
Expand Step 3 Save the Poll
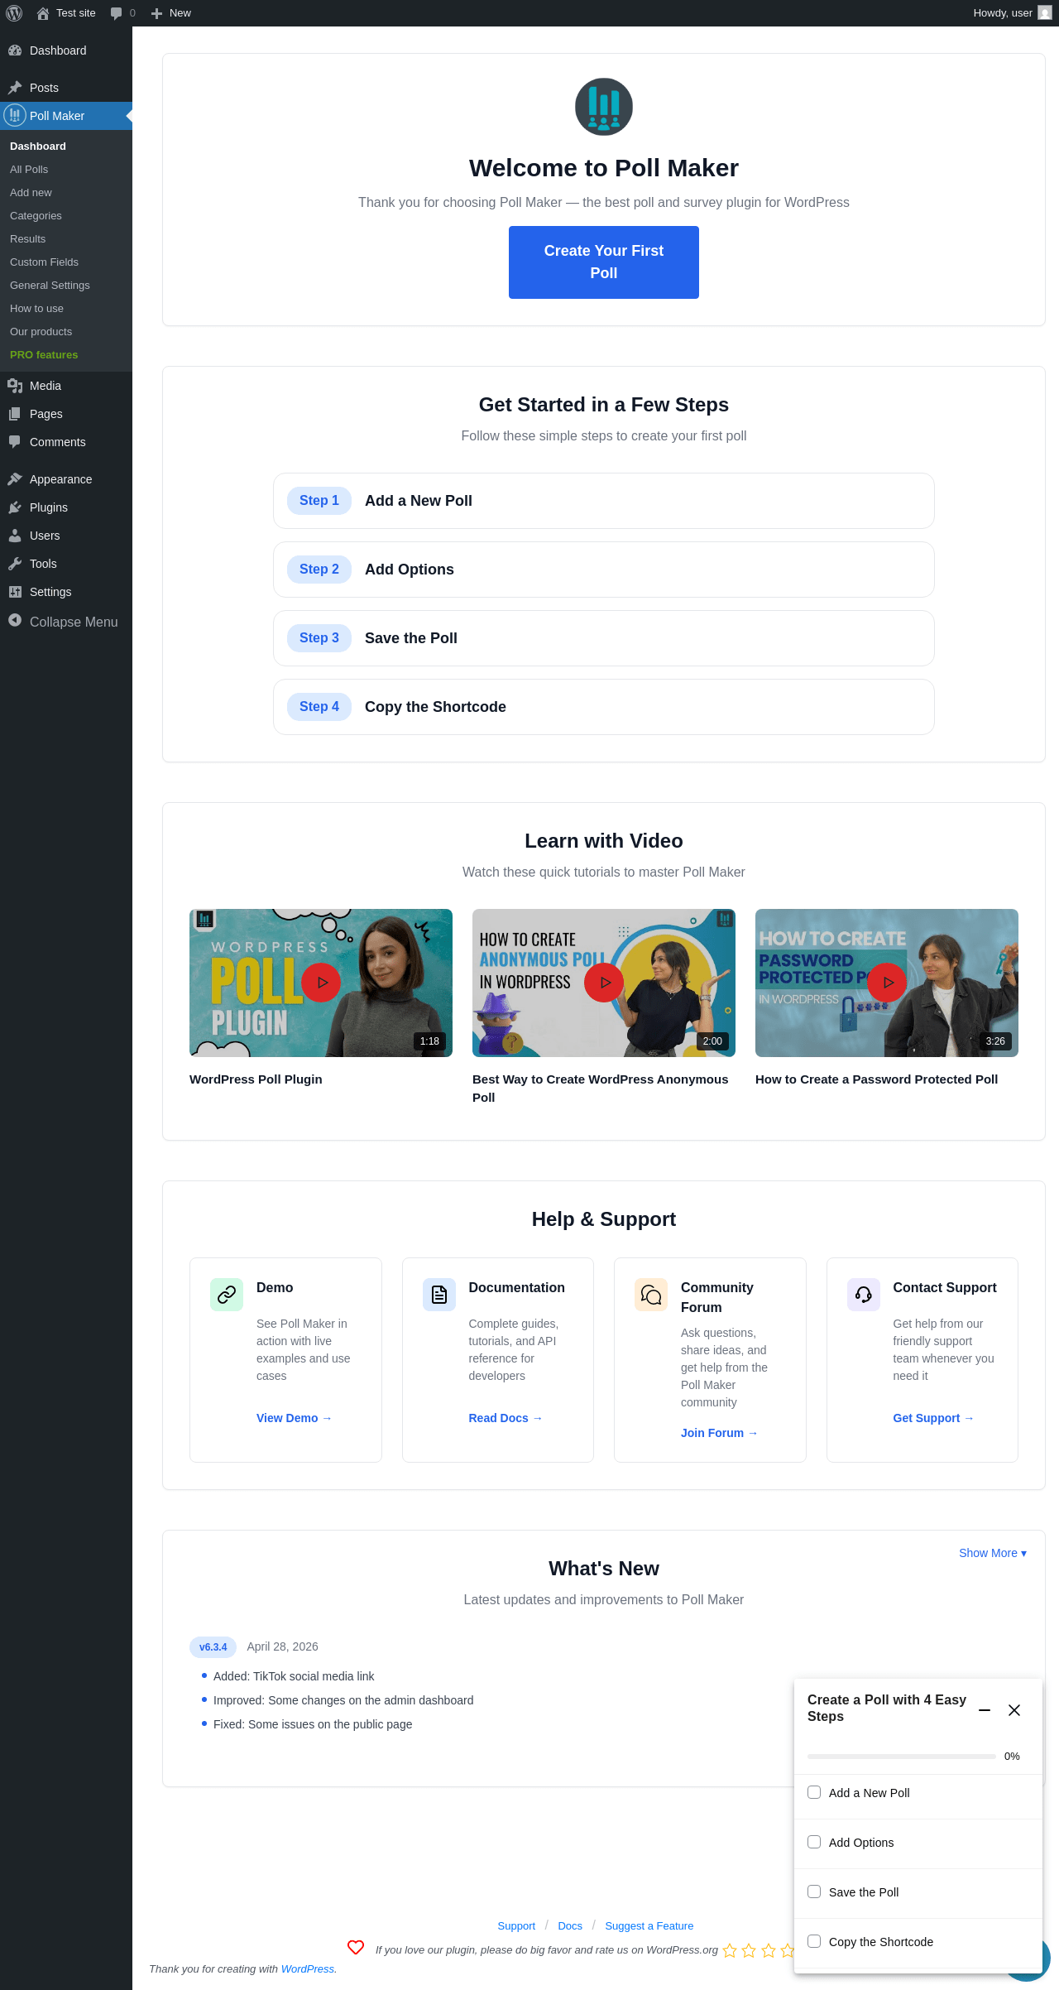(x=604, y=638)
